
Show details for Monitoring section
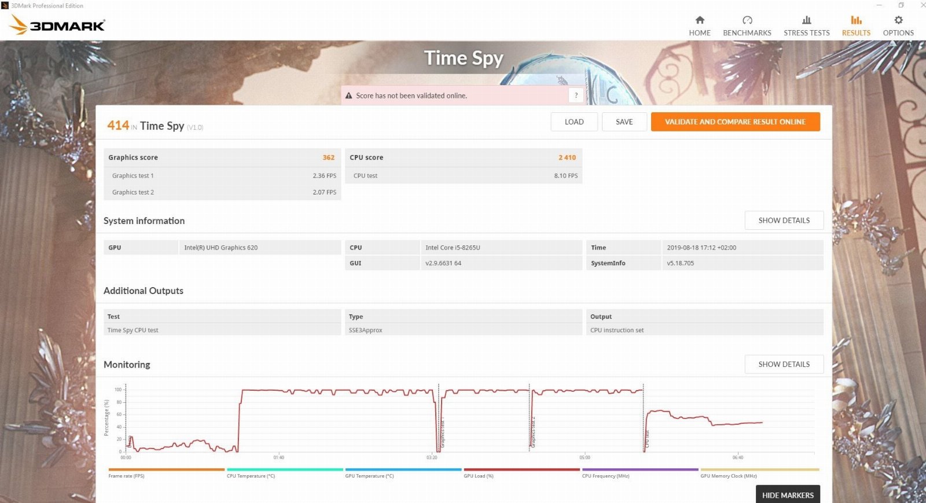tap(784, 364)
